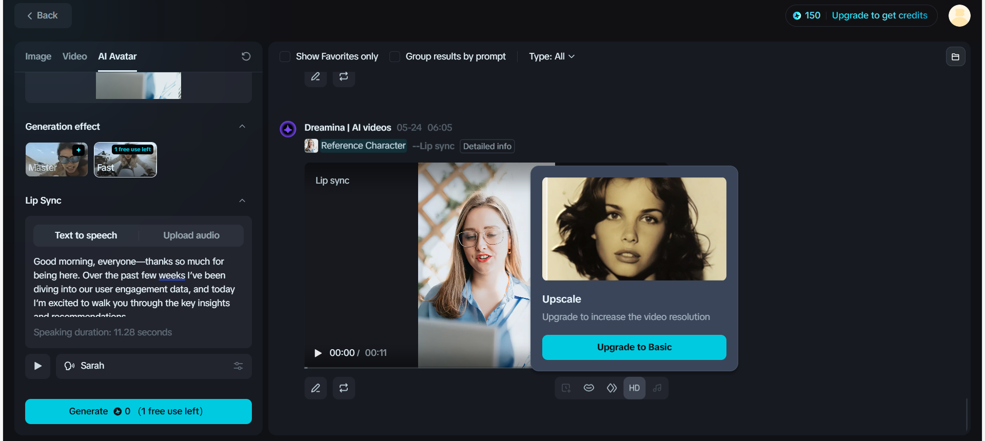The height and width of the screenshot is (441, 985).
Task: Click the "Upgrade to increase the video resolution" text
Action: pos(626,317)
